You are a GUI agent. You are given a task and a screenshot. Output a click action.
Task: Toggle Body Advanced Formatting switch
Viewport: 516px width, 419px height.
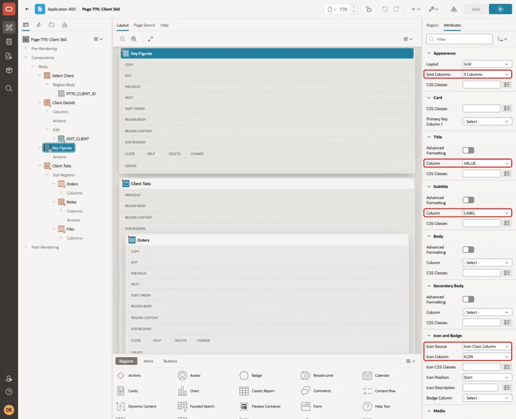click(468, 250)
